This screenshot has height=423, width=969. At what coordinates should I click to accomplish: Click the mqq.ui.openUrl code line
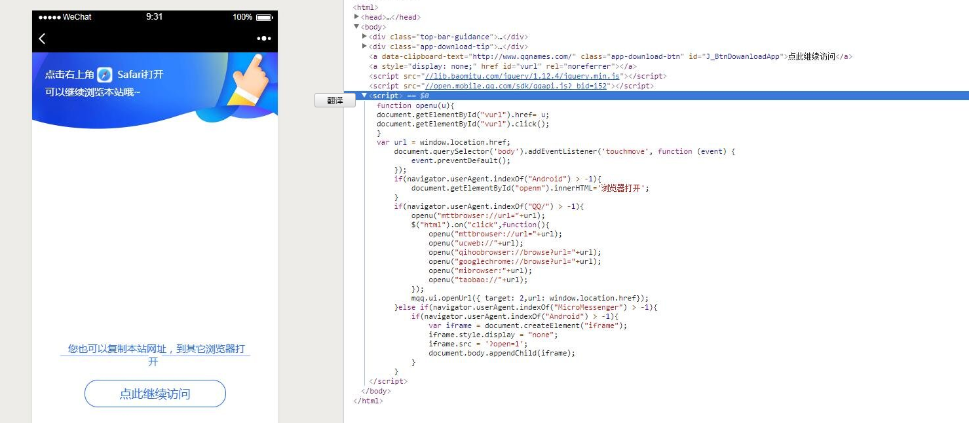(x=530, y=298)
